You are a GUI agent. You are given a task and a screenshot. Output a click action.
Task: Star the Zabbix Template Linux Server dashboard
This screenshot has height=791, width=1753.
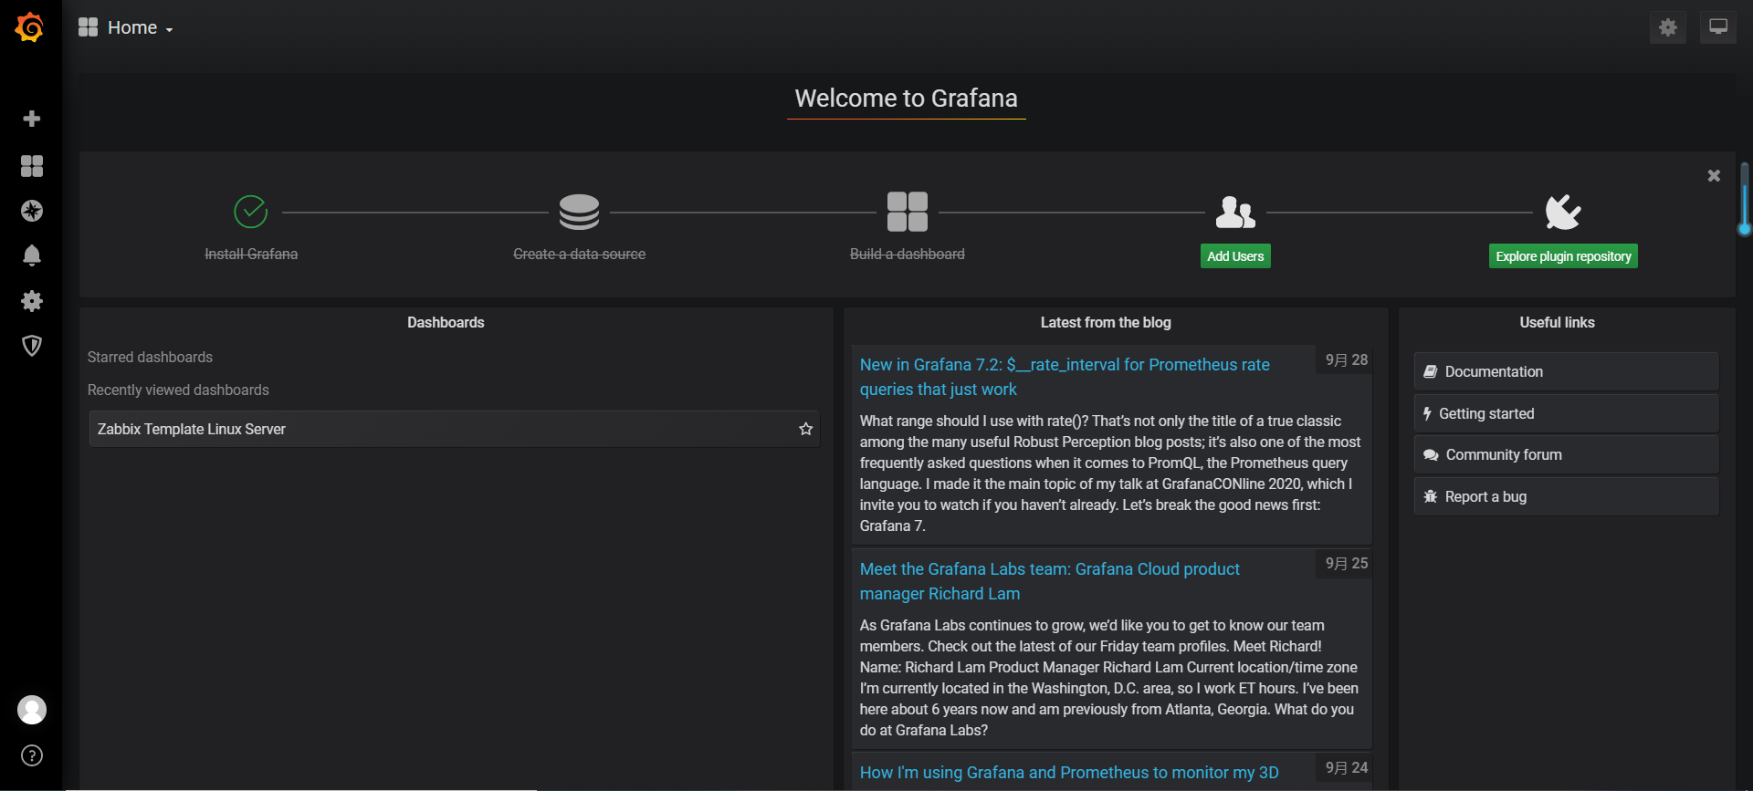(x=805, y=429)
